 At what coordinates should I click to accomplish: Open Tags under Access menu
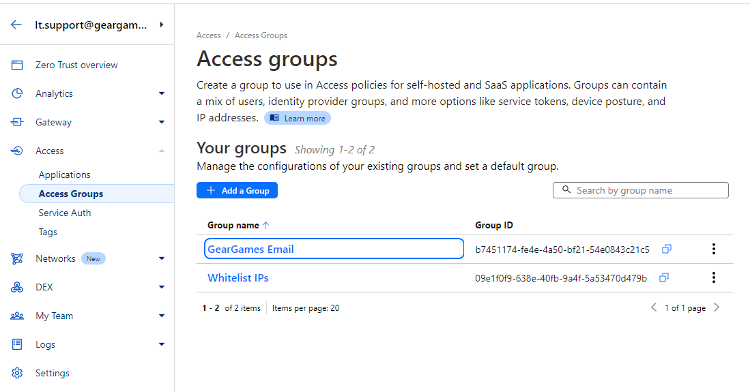pos(48,232)
